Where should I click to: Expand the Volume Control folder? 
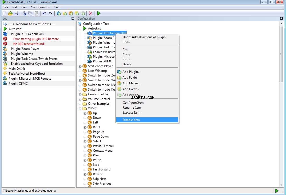[x=80, y=99]
